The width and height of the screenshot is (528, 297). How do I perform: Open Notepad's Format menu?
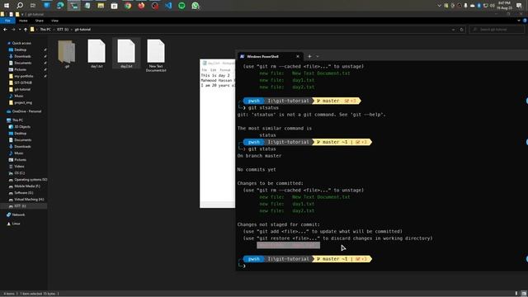pos(225,69)
